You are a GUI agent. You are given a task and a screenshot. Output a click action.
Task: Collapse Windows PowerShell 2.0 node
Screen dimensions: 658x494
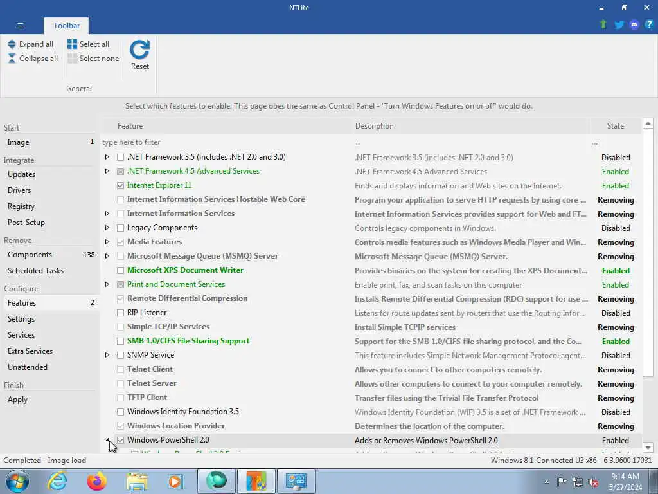coord(107,440)
